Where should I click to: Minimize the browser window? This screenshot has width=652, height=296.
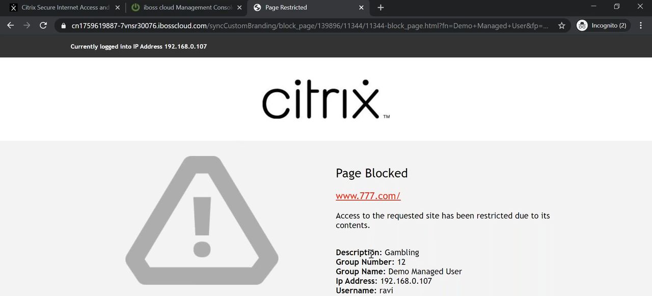click(593, 7)
